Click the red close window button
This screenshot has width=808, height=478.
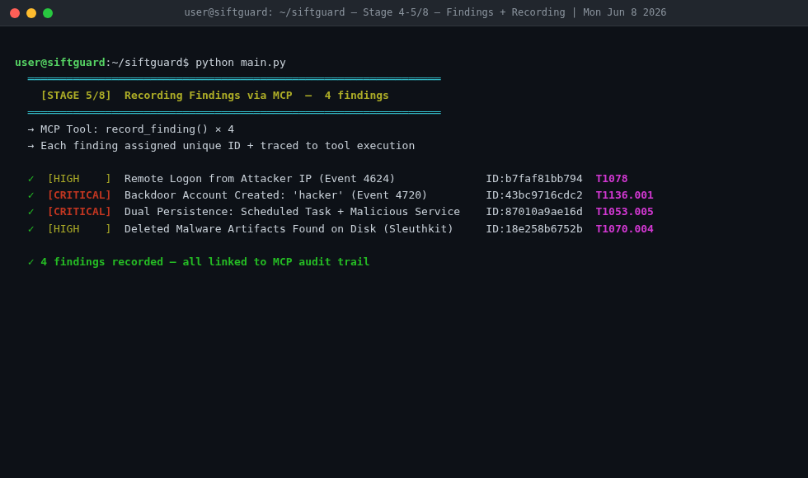click(15, 13)
